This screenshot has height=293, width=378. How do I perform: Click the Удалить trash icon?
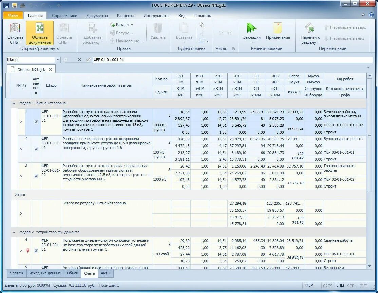pyautogui.click(x=158, y=28)
